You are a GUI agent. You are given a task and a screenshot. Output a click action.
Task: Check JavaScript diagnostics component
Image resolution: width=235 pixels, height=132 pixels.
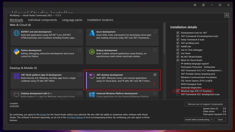click(x=178, y=87)
